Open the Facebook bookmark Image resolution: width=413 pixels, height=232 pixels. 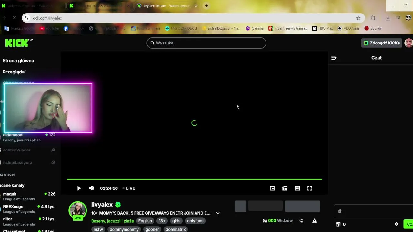click(74, 28)
